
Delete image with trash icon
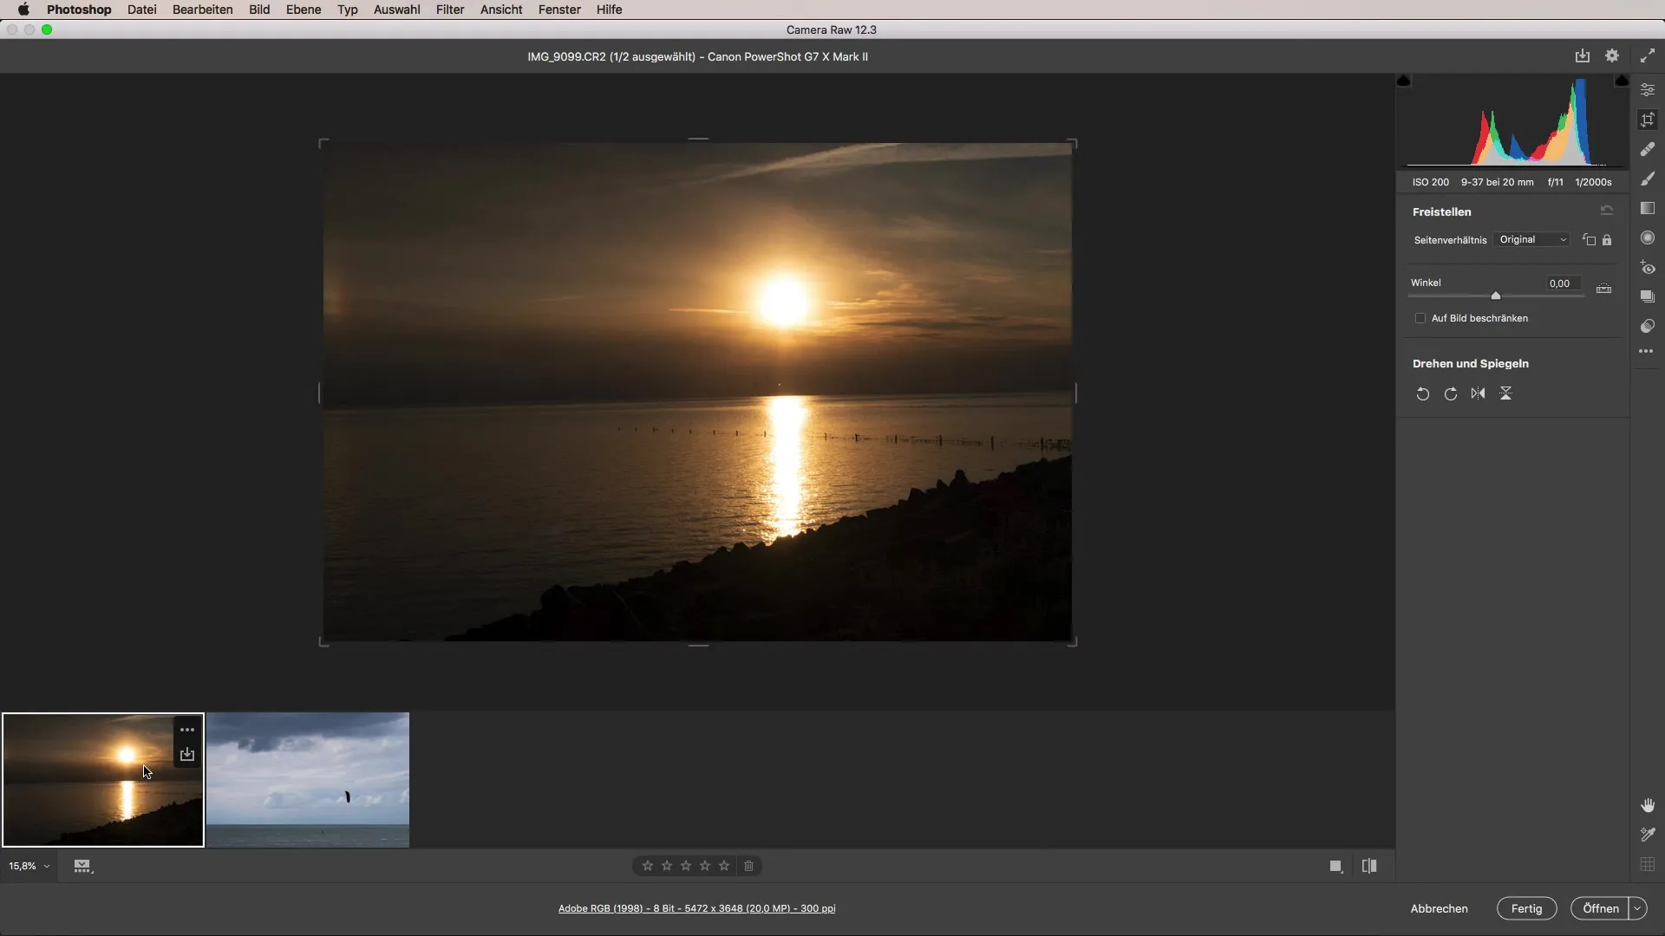click(x=749, y=866)
